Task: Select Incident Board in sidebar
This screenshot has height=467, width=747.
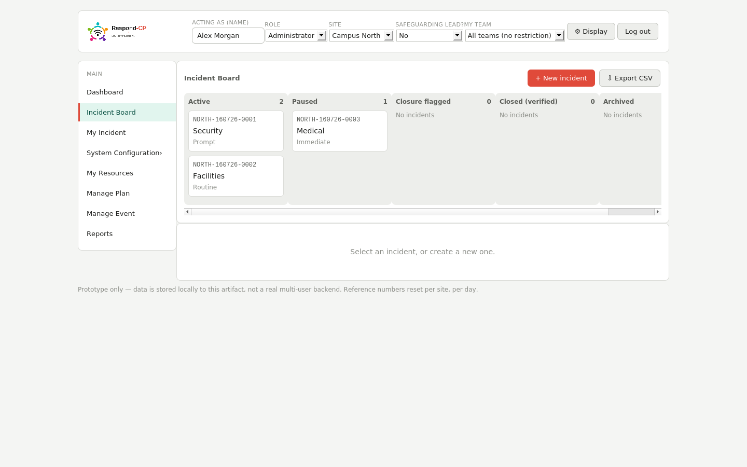Action: [x=127, y=113]
